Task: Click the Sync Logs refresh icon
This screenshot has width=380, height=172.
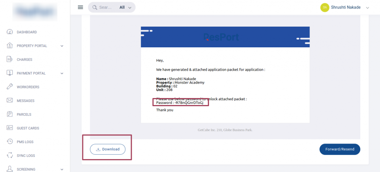Action: click(10, 156)
